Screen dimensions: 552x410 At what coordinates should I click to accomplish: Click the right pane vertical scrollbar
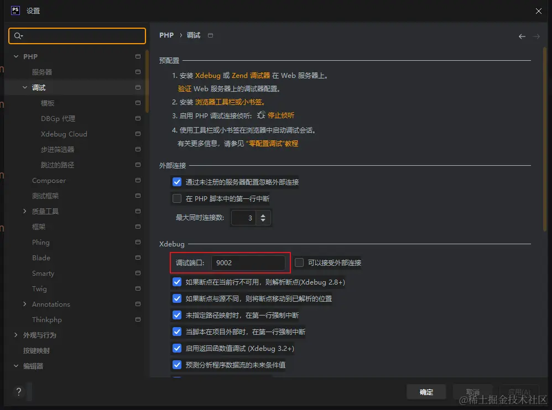click(x=545, y=139)
